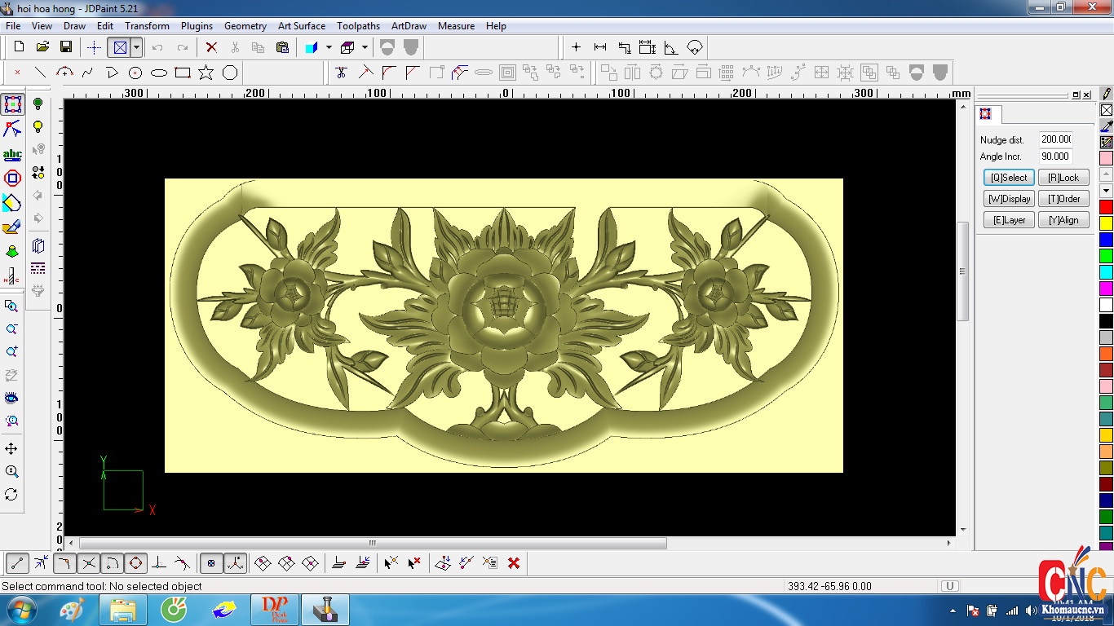Toggle the quadrant point snap button
Image resolution: width=1114 pixels, height=626 pixels.
[136, 562]
